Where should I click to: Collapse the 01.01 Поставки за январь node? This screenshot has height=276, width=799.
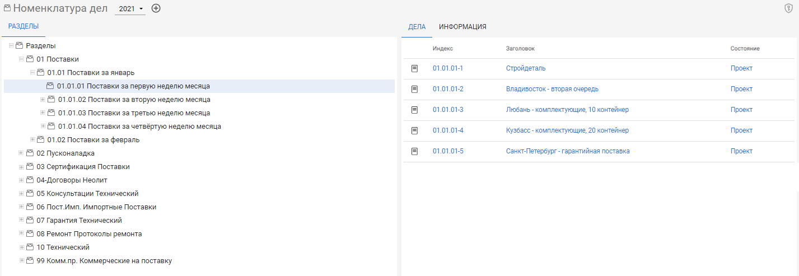point(32,73)
